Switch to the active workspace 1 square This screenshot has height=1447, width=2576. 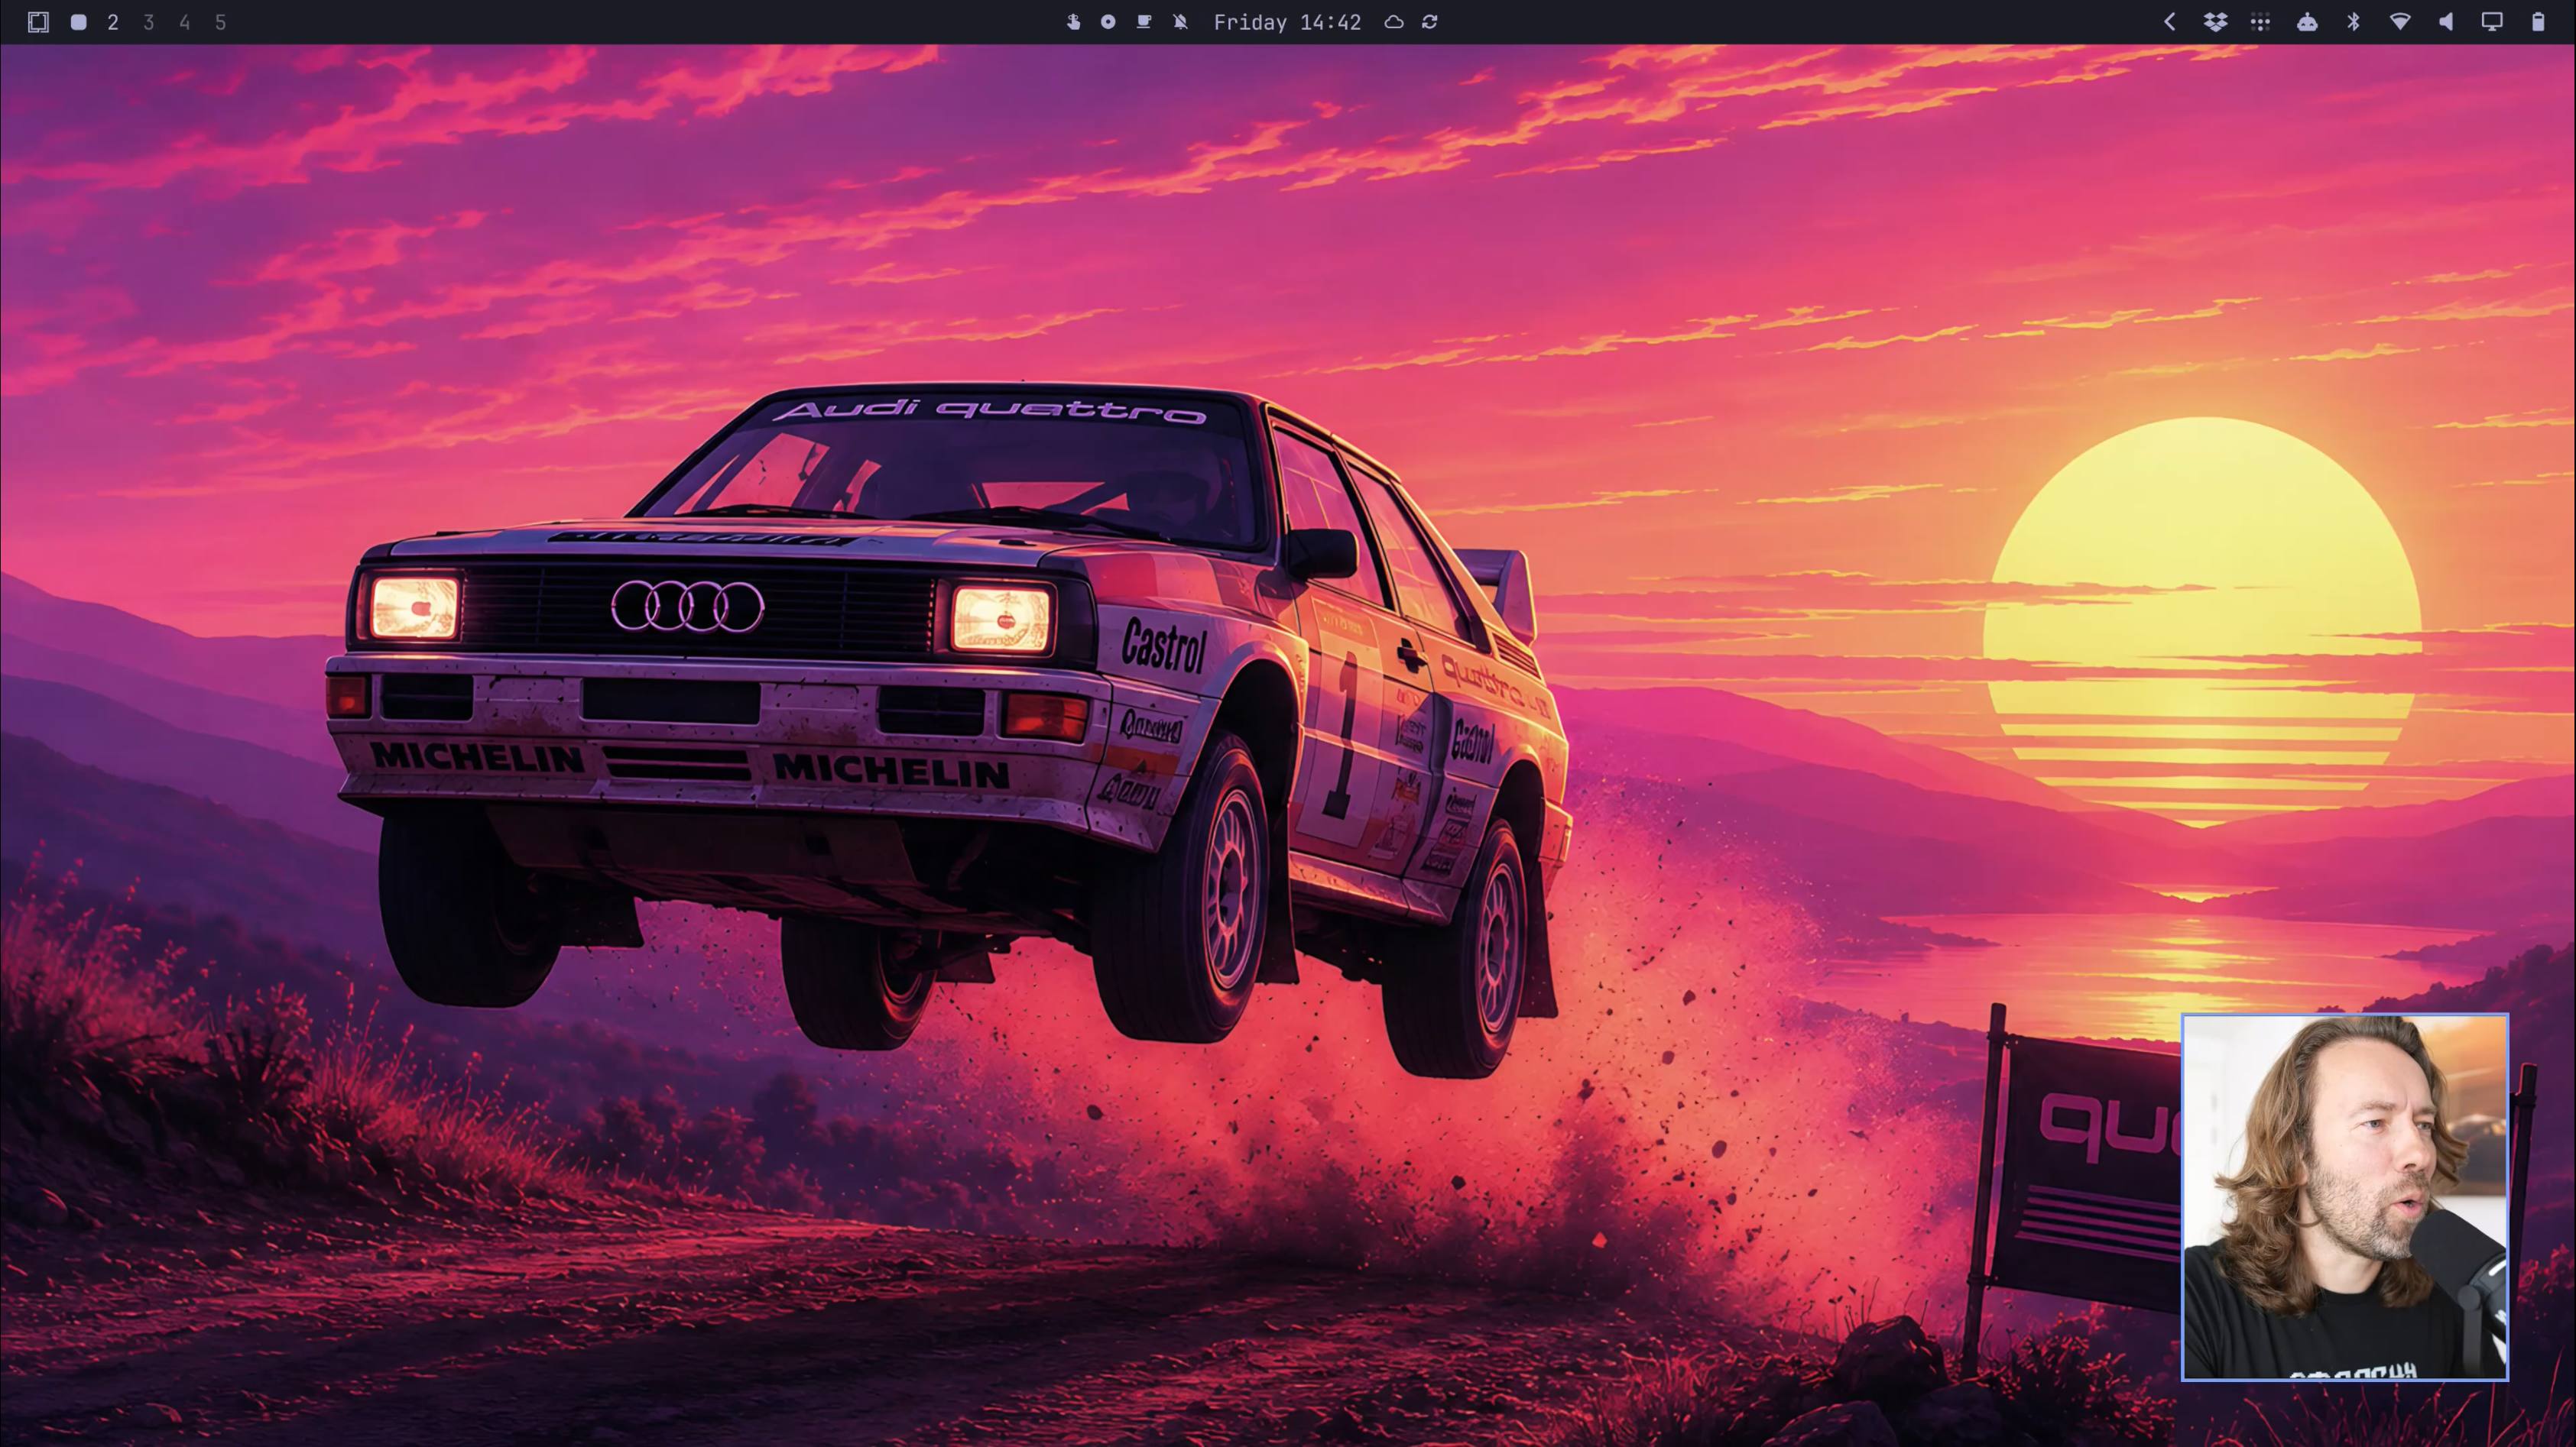[79, 22]
